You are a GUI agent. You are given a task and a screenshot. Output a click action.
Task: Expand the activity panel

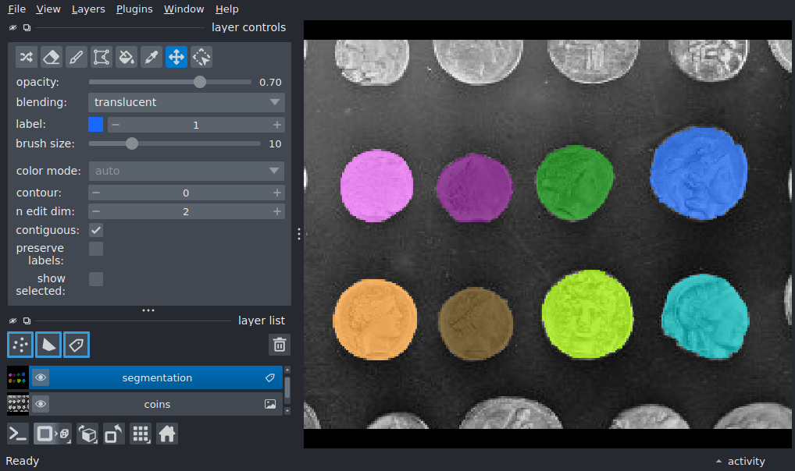click(x=740, y=462)
